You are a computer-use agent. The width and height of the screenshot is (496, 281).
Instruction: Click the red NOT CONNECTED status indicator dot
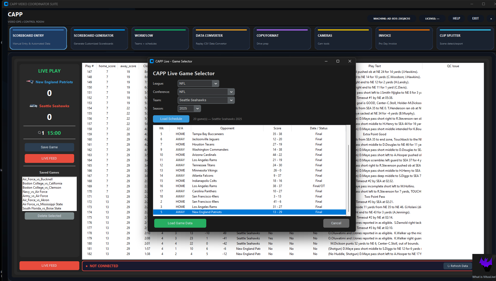87,266
